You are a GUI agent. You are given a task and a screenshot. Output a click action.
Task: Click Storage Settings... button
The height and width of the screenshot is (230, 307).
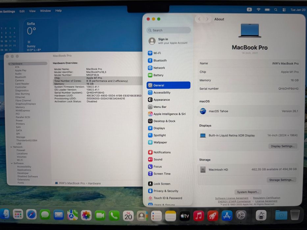(x=281, y=180)
